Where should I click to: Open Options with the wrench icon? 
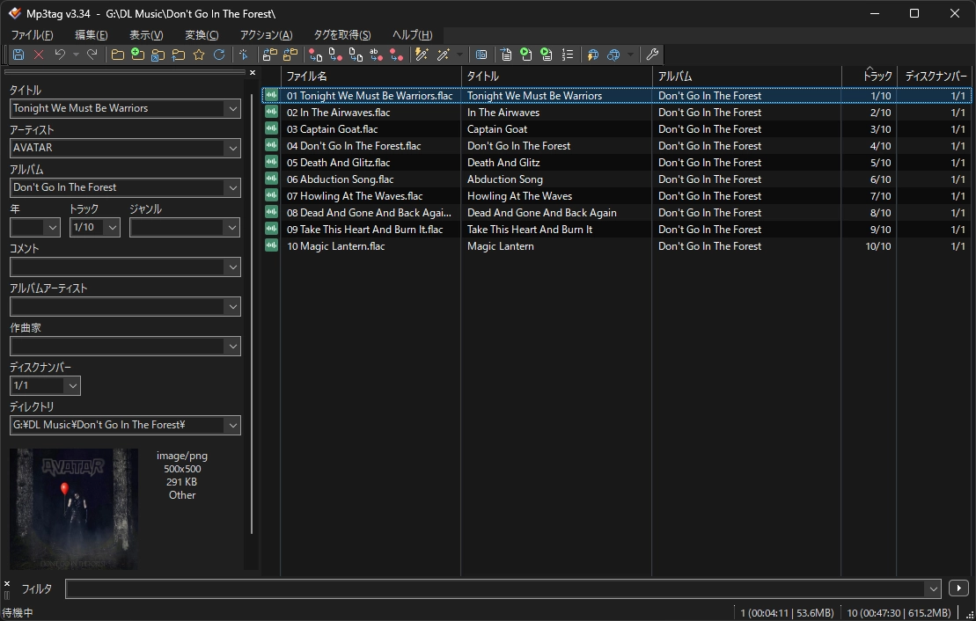[x=652, y=55]
